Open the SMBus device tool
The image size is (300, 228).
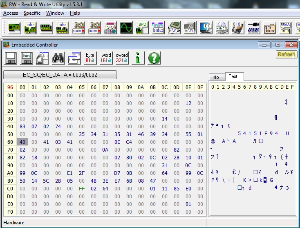[x=158, y=28]
